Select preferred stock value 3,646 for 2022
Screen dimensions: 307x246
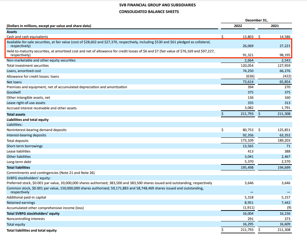click(249, 183)
